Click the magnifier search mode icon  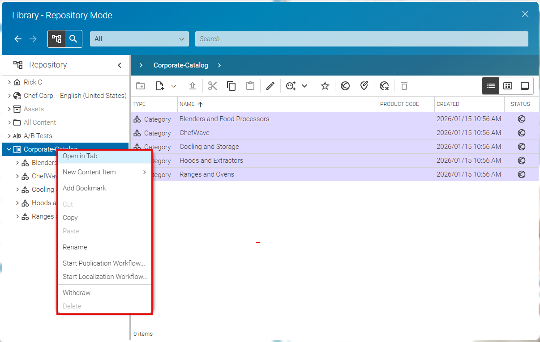(x=73, y=39)
